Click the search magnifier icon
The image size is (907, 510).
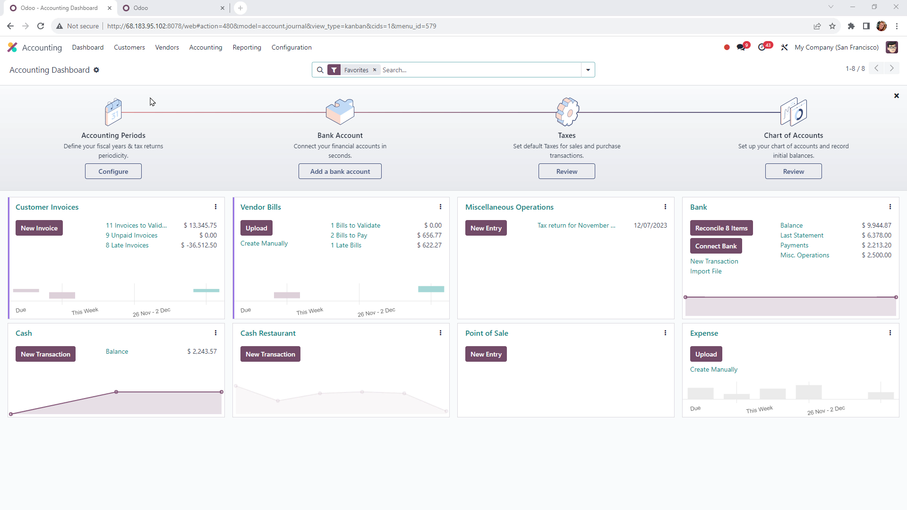[x=320, y=70]
